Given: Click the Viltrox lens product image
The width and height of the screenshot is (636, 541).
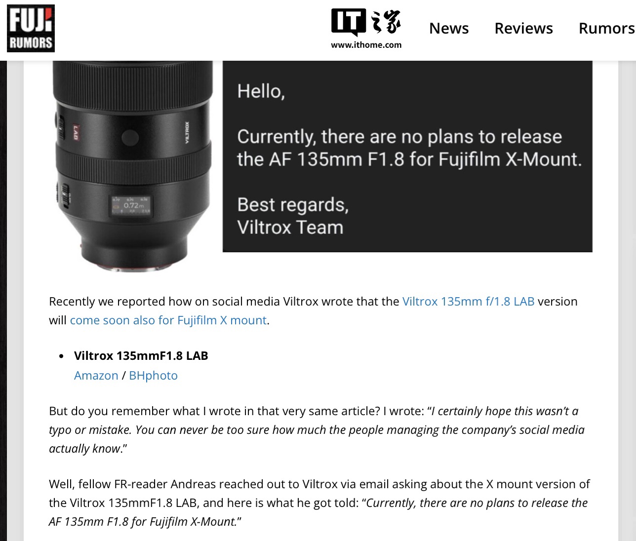Looking at the screenshot, I should (132, 166).
